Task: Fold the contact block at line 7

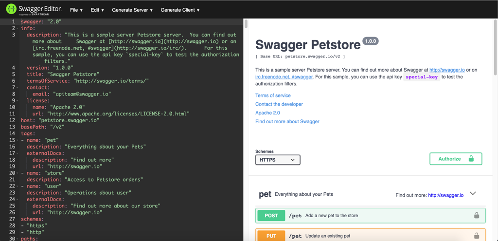Action: pyautogui.click(x=18, y=88)
